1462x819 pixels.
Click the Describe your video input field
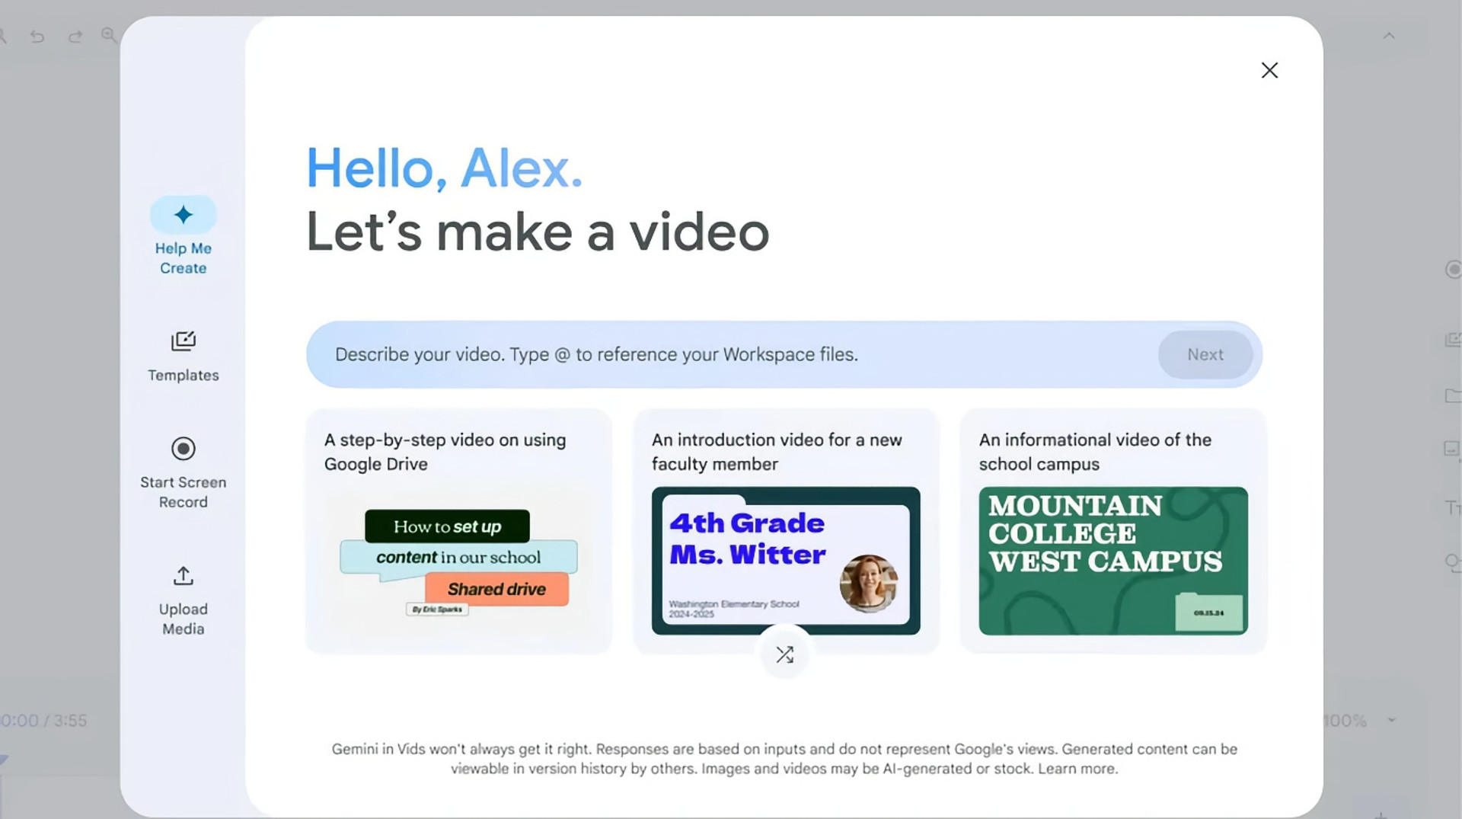(x=731, y=354)
